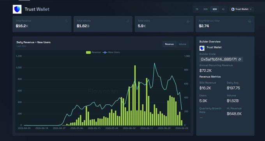The width and height of the screenshot is (265, 141).
Task: Switch chart to Revenue view
Action: [170, 44]
